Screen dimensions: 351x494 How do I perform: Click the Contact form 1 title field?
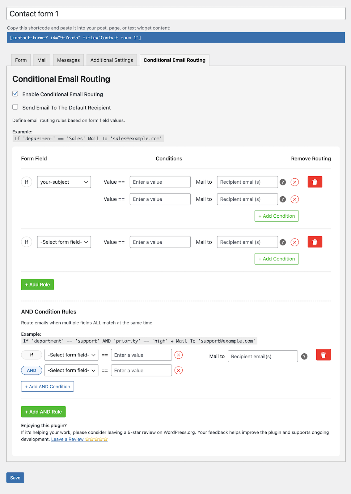pos(175,14)
